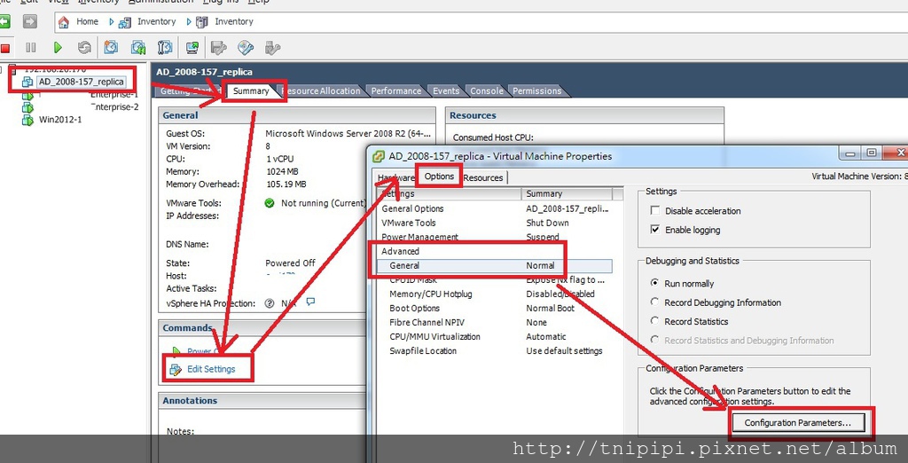
Task: Select Enterprise-2 in the inventory tree
Action: [114, 107]
